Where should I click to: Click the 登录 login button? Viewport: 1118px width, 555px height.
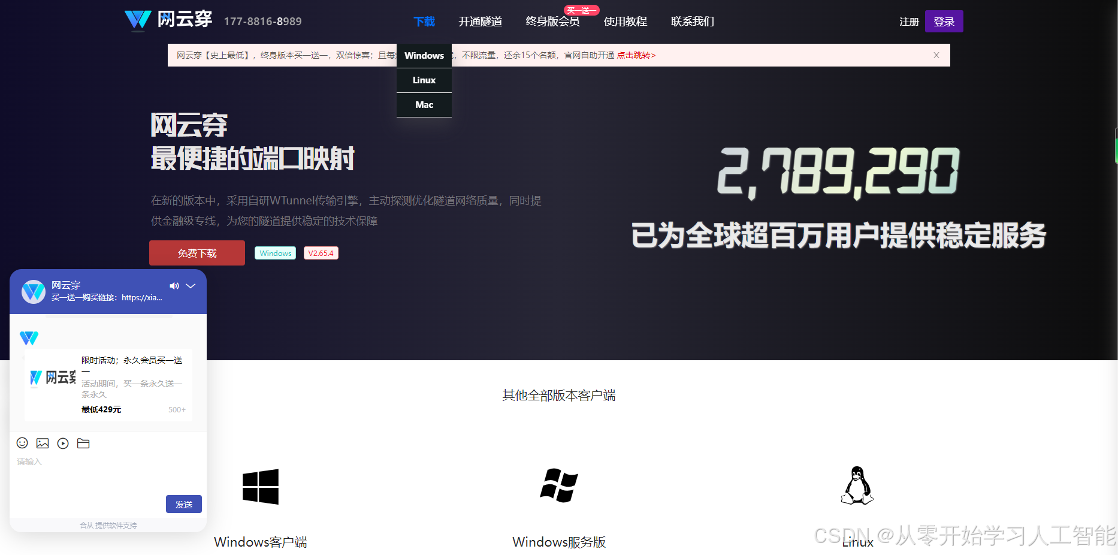[x=944, y=22]
